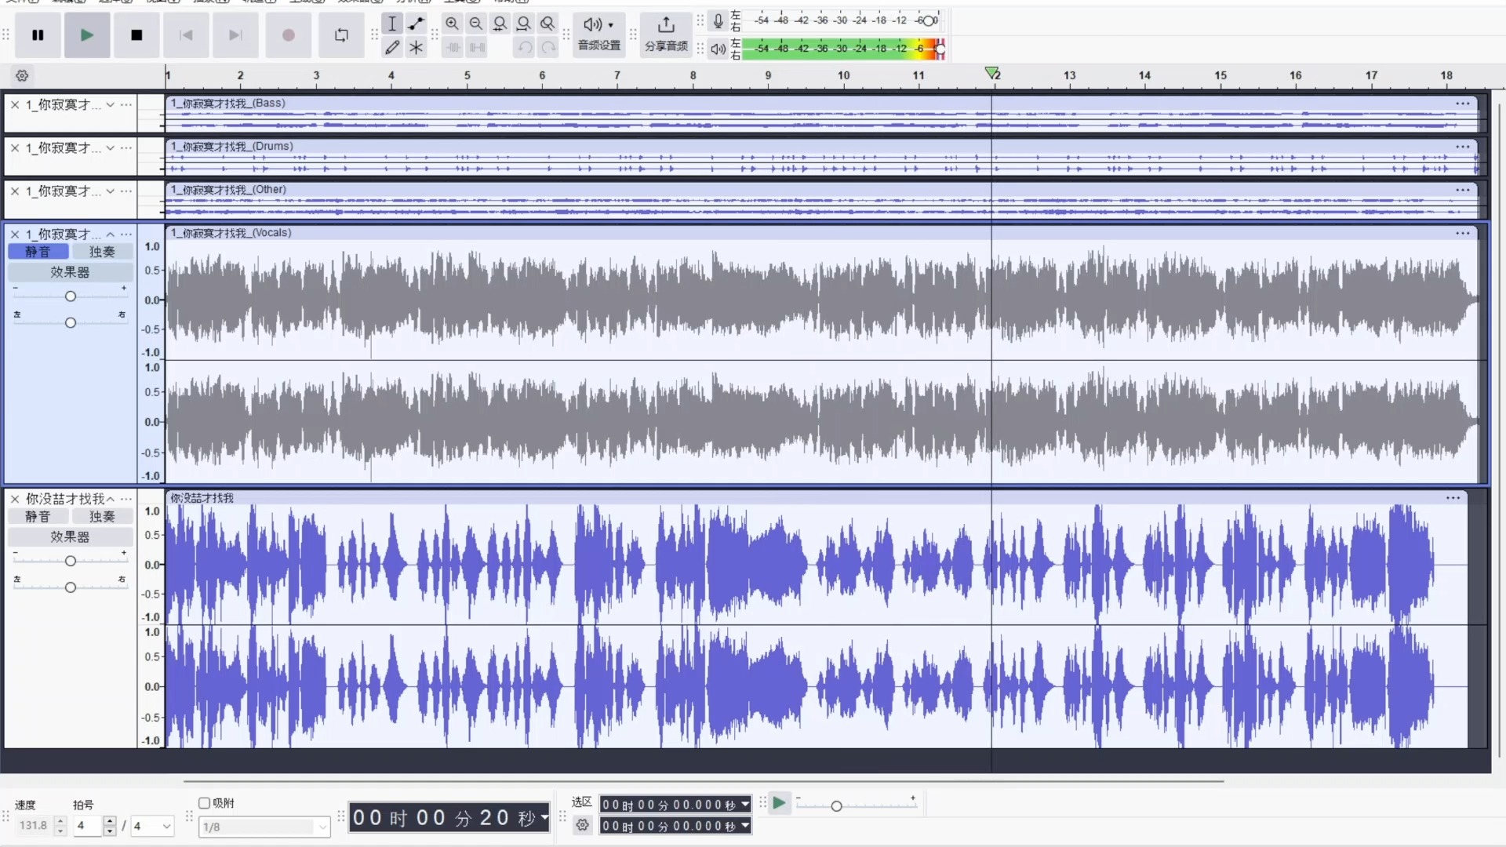Solo the Vocals track via 独奏
This screenshot has width=1506, height=847.
[x=102, y=252]
